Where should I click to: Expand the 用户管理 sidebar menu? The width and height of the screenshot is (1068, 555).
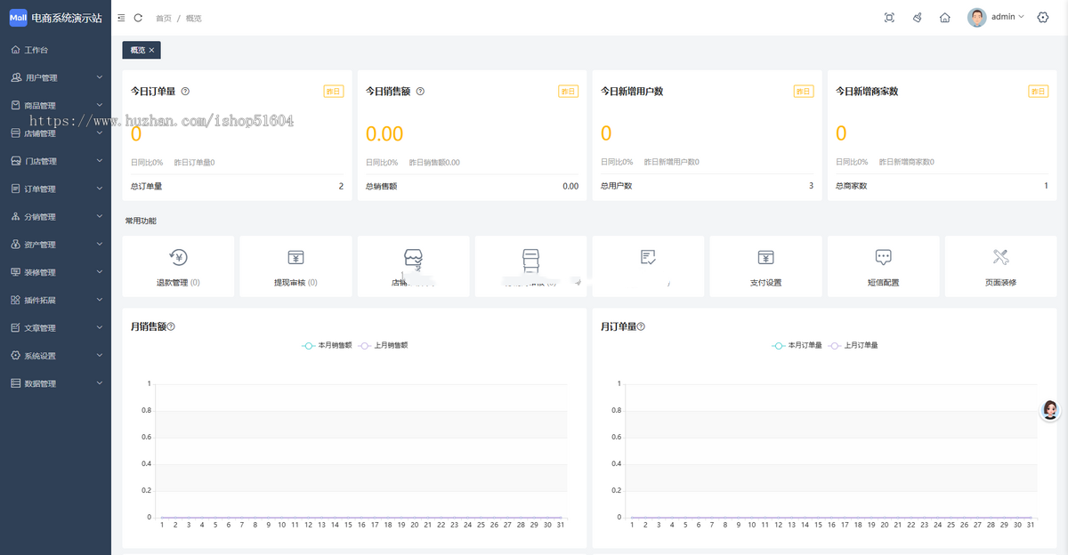click(x=55, y=77)
